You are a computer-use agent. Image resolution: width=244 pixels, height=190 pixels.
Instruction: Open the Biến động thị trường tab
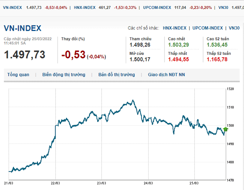64,75
